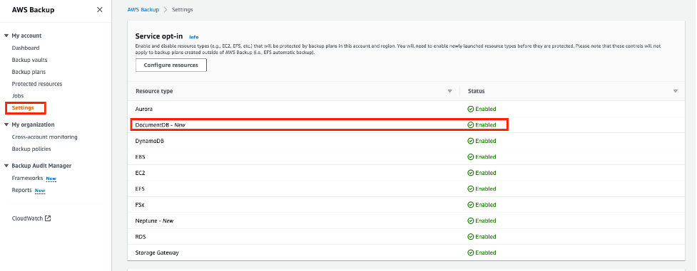Open Backup plans page
Image resolution: width=697 pixels, height=271 pixels.
tap(29, 72)
